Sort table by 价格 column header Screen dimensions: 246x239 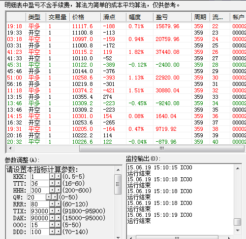85,17
